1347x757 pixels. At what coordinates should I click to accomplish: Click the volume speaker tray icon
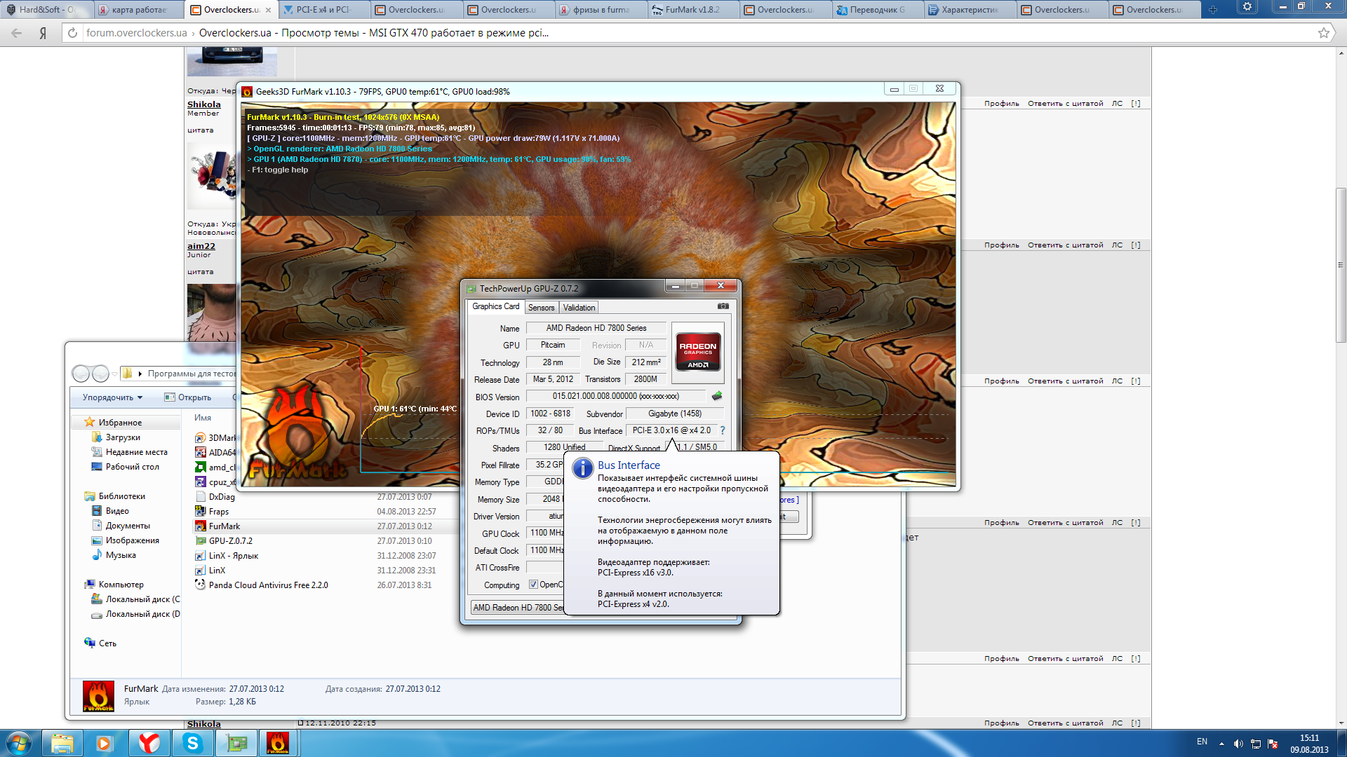(x=1238, y=744)
